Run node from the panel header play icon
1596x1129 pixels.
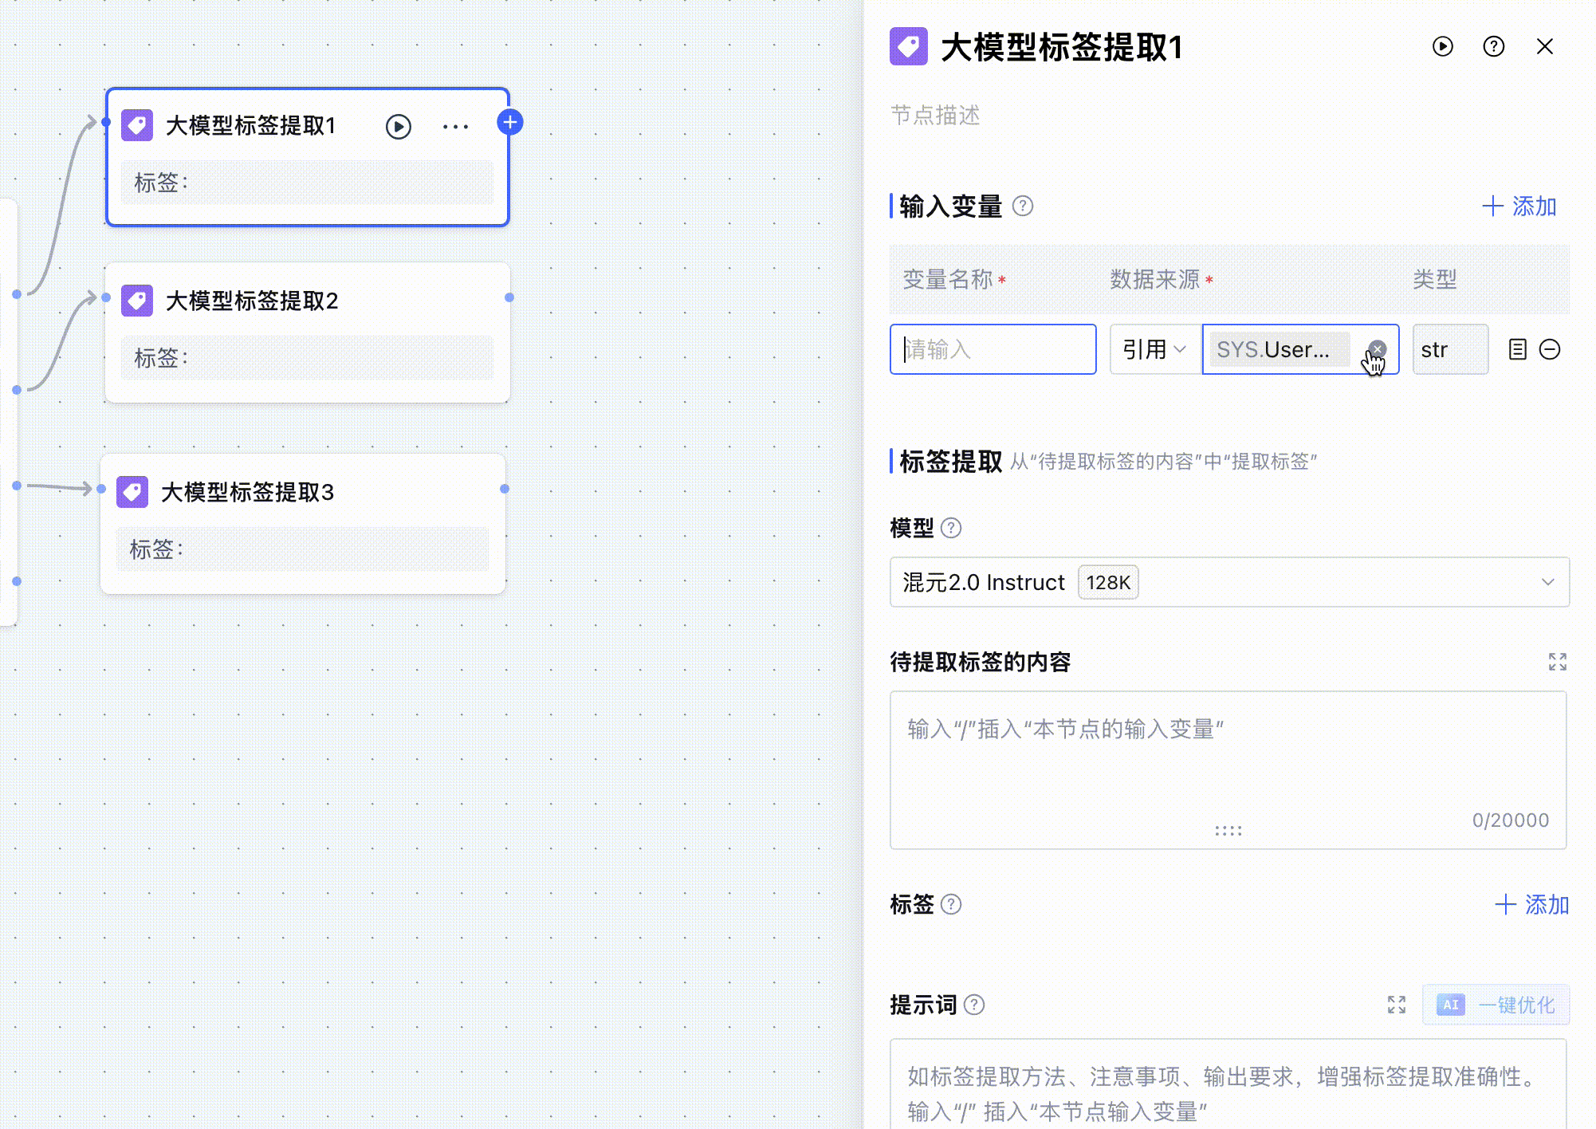[x=1442, y=47]
